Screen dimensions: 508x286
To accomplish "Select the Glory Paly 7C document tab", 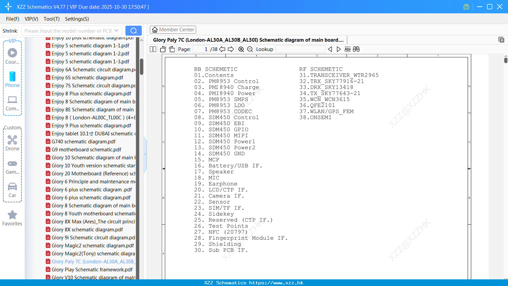I will point(248,40).
